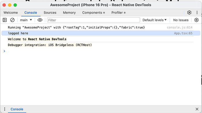Close the DevTools window with the red button
This screenshot has height=113, width=202.
[4, 5]
